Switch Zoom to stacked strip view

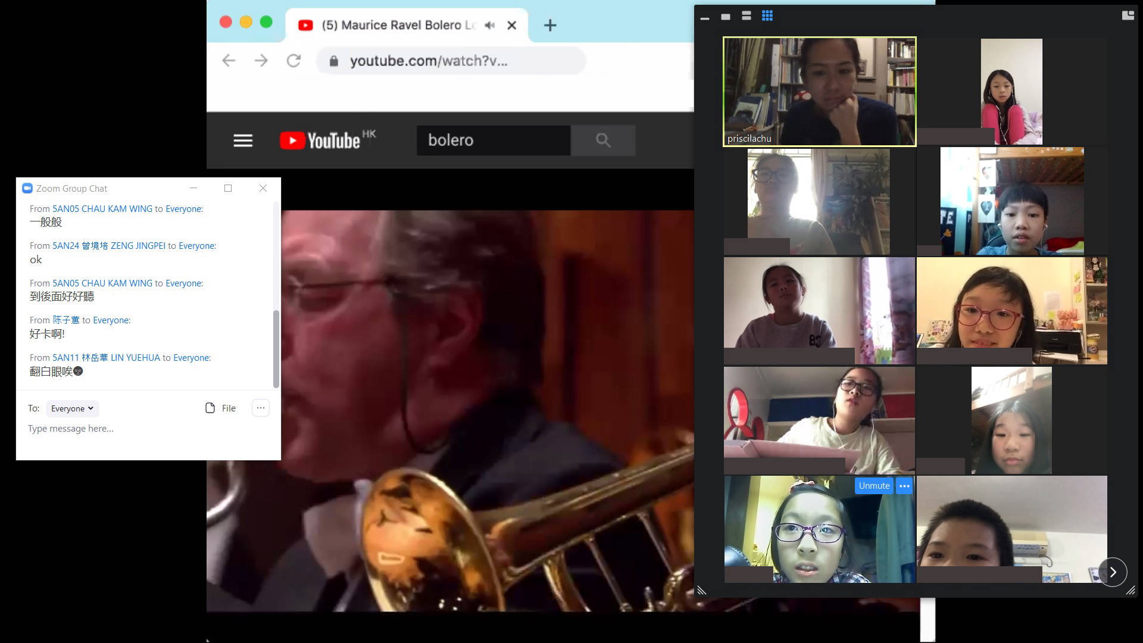pyautogui.click(x=747, y=16)
